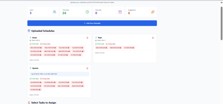Viewport: 223px width, 104px height.
Task: Select Ayman's Thu 11:00-12:20 busy slot
Action: [77, 82]
